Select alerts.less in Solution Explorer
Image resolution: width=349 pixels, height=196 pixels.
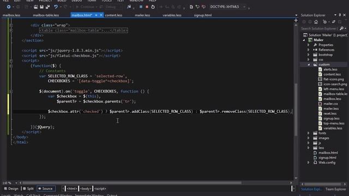pyautogui.click(x=330, y=69)
